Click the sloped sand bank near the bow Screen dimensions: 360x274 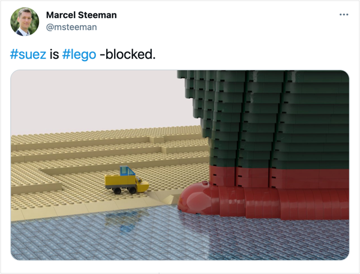point(164,198)
